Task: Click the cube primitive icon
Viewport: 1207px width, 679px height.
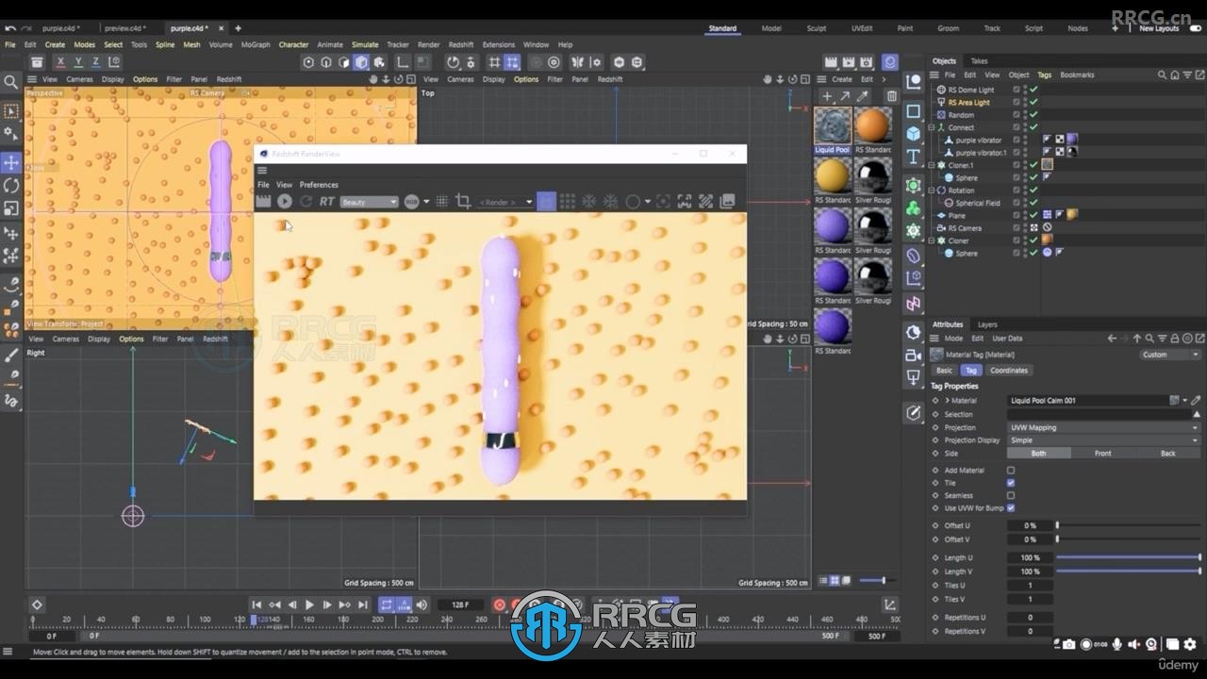Action: tap(913, 133)
